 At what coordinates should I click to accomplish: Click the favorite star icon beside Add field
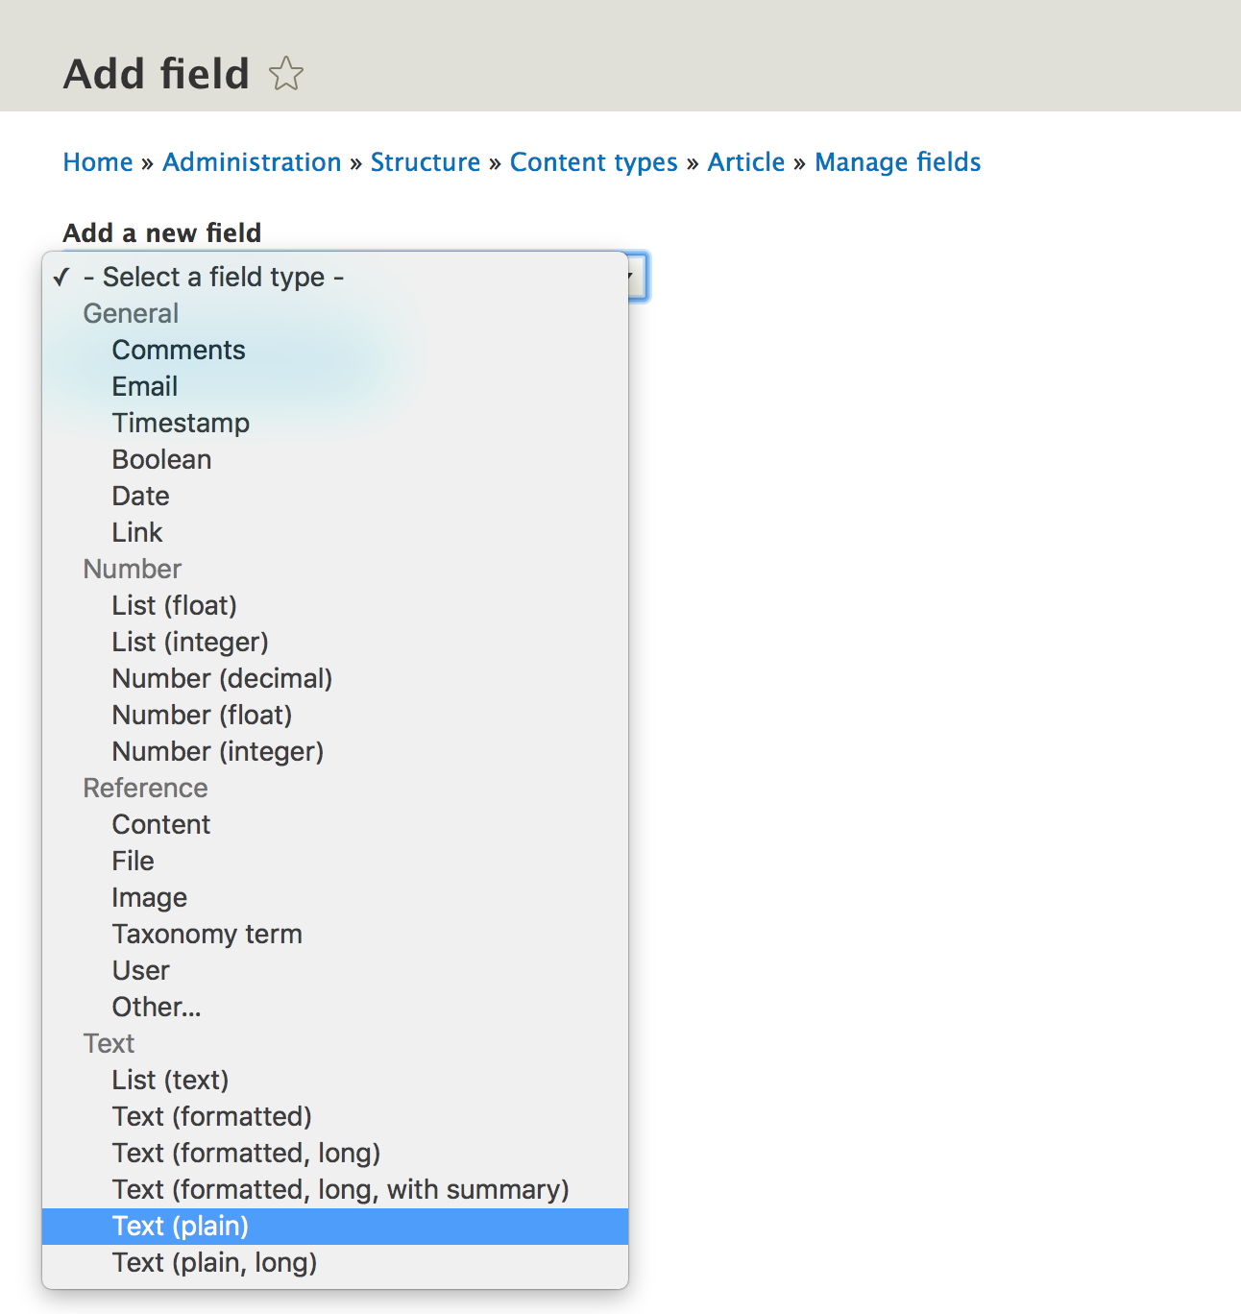(286, 74)
